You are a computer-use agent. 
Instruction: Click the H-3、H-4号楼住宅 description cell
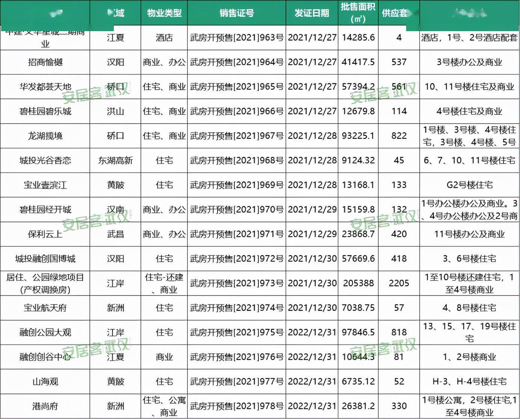(470, 381)
